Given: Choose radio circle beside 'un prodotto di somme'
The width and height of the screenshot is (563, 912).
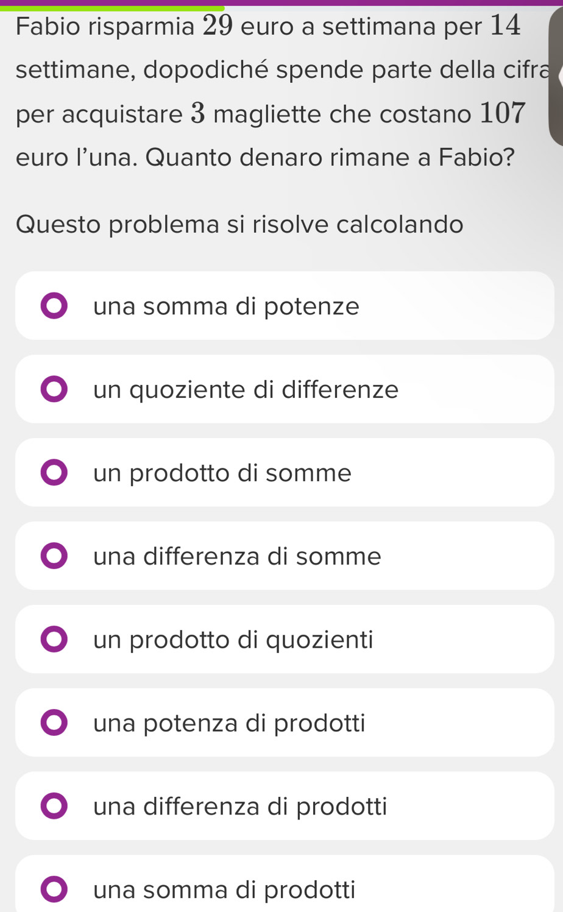Looking at the screenshot, I should 54,473.
